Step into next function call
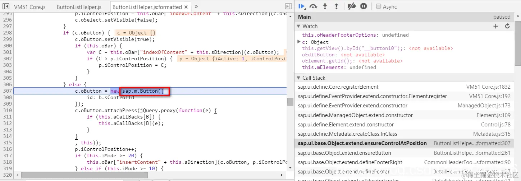Screen dimensions: 521x181 point(325,6)
